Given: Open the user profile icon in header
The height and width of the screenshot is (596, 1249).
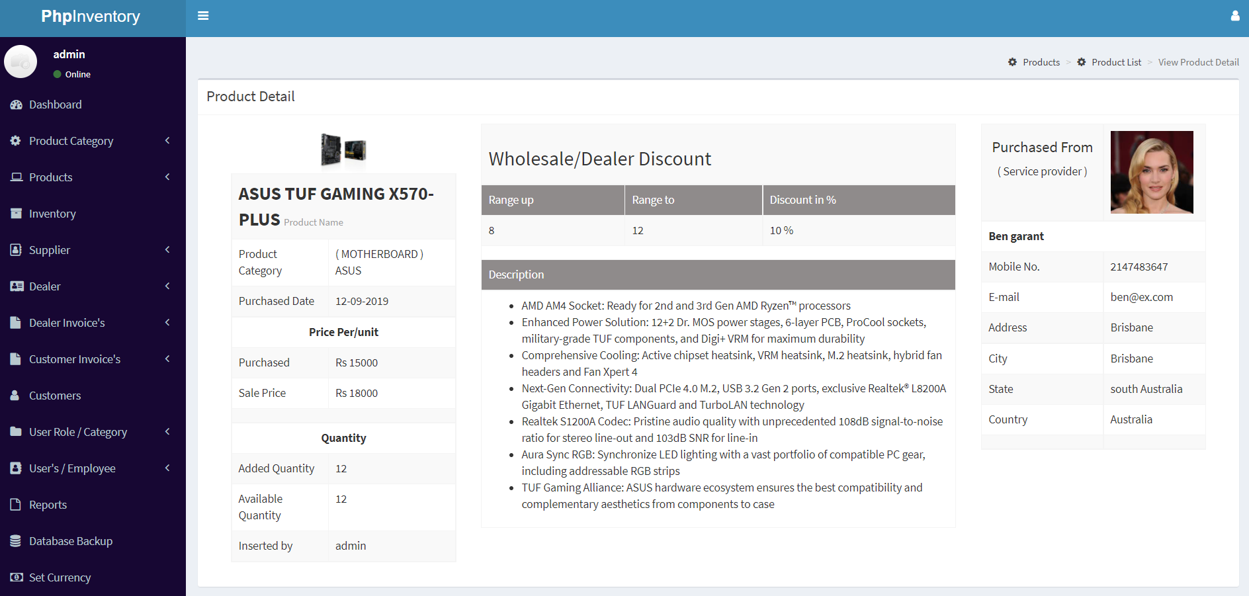Looking at the screenshot, I should (1235, 16).
